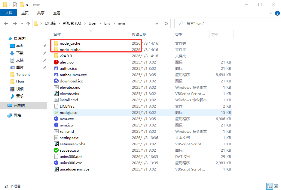Open the 文件 menu

tap(9, 13)
